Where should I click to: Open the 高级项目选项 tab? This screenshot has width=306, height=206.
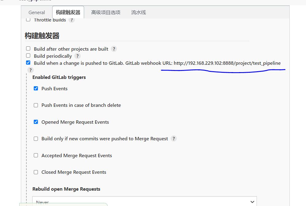106,12
